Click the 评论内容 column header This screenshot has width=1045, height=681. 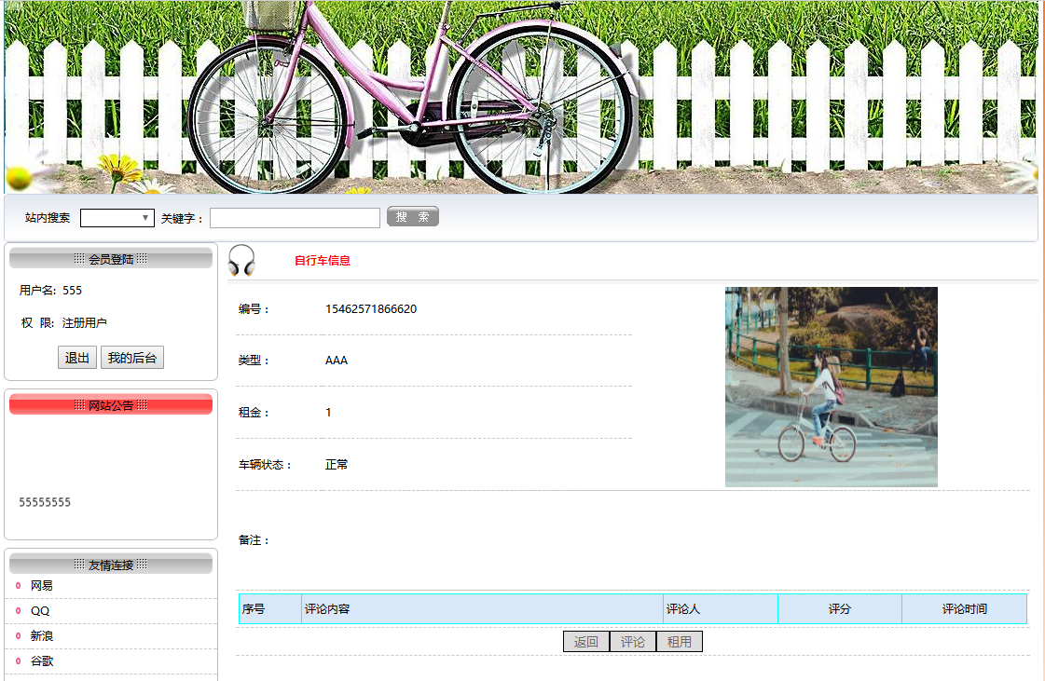pos(482,609)
